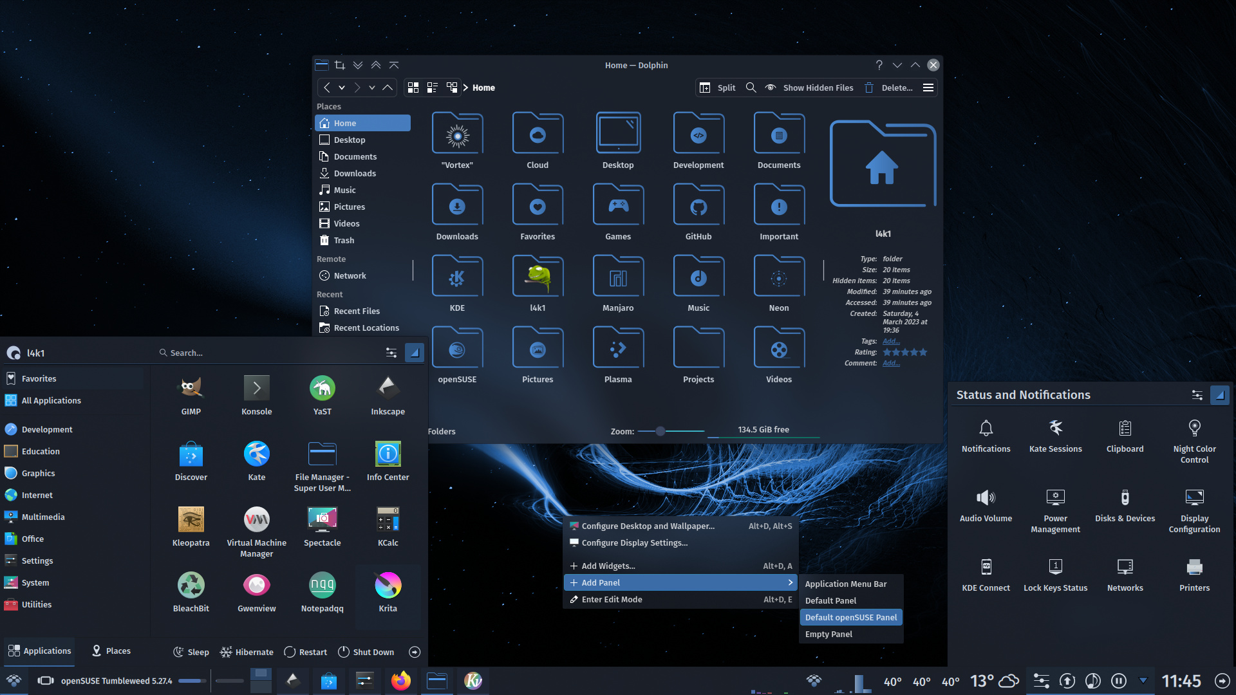This screenshot has width=1236, height=695.
Task: Toggle Split view in Dolphin
Action: tap(718, 88)
